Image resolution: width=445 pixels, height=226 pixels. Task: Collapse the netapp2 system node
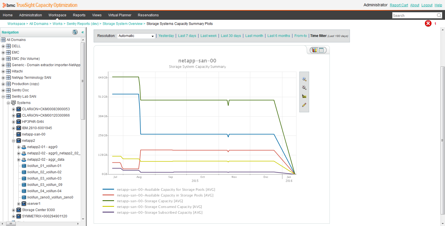[14, 141]
